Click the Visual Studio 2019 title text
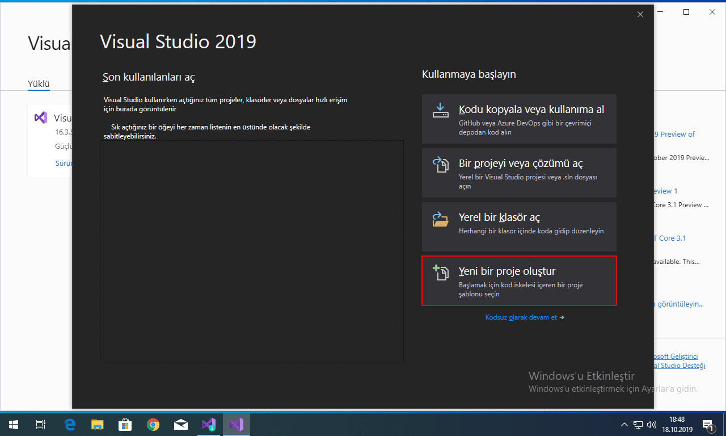This screenshot has width=726, height=436. [x=178, y=41]
